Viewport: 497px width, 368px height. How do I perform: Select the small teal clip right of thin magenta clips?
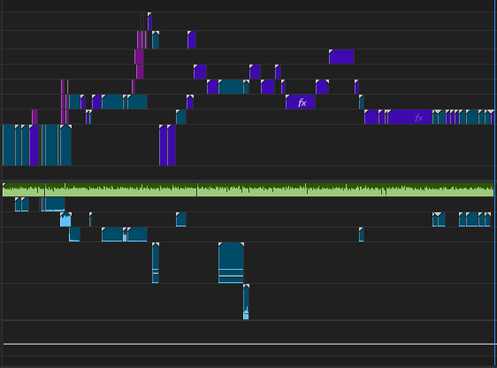(156, 40)
